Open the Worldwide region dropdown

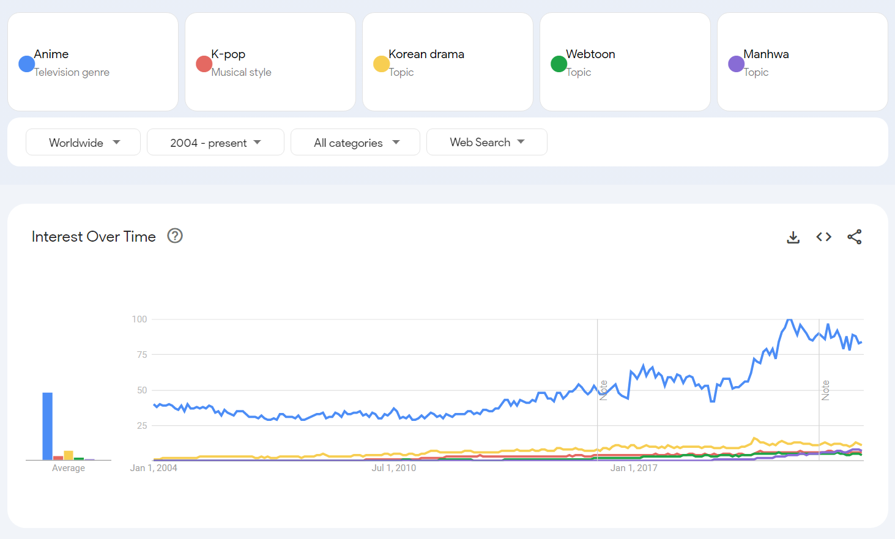click(83, 143)
